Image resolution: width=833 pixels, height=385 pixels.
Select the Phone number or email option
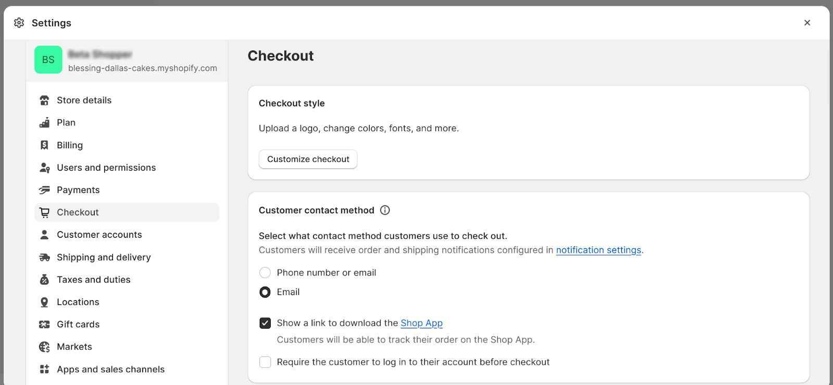pyautogui.click(x=265, y=273)
